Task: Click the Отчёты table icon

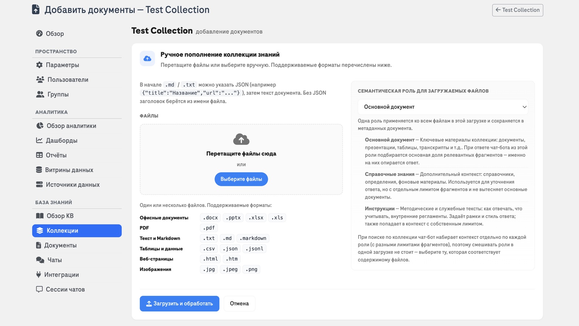Action: pos(39,155)
